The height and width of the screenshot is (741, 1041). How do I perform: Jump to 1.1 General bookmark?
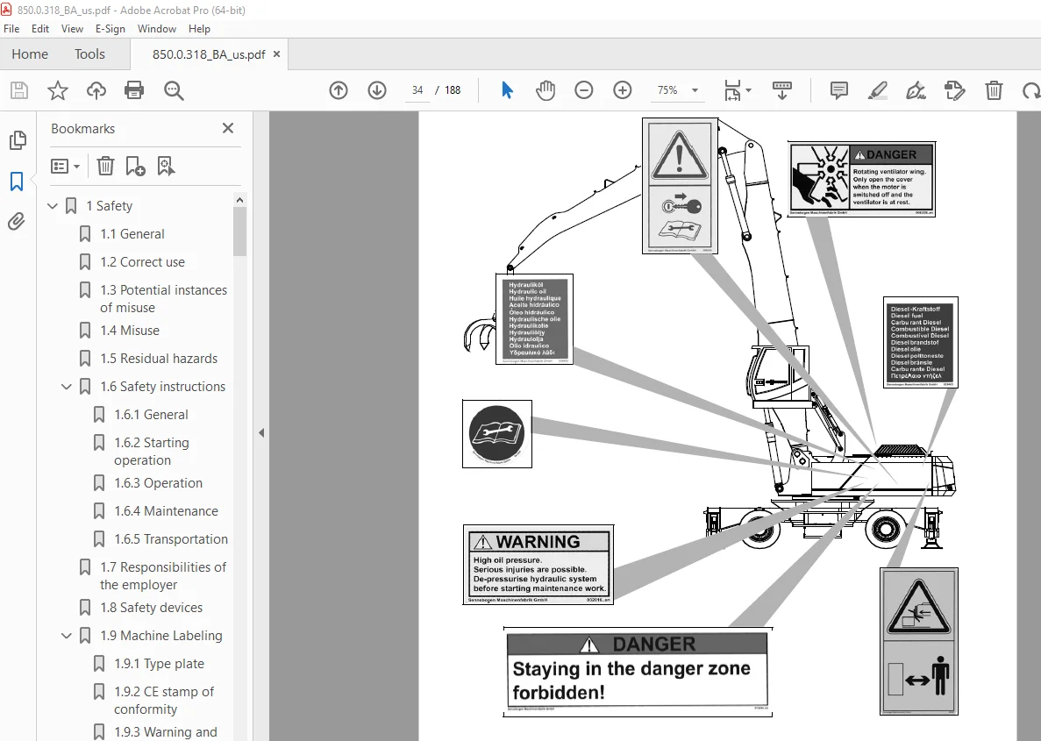click(132, 234)
